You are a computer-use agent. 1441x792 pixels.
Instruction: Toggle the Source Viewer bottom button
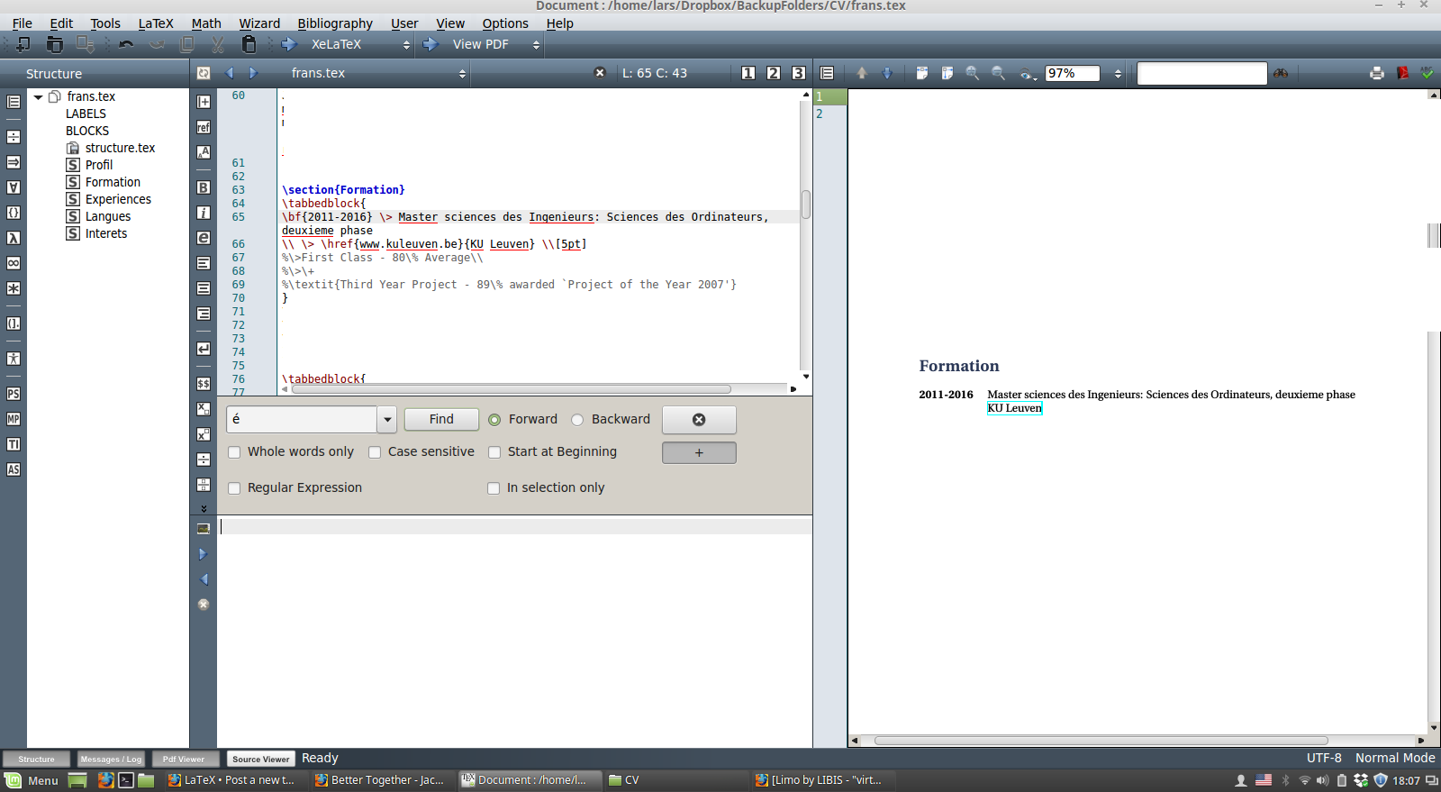260,759
